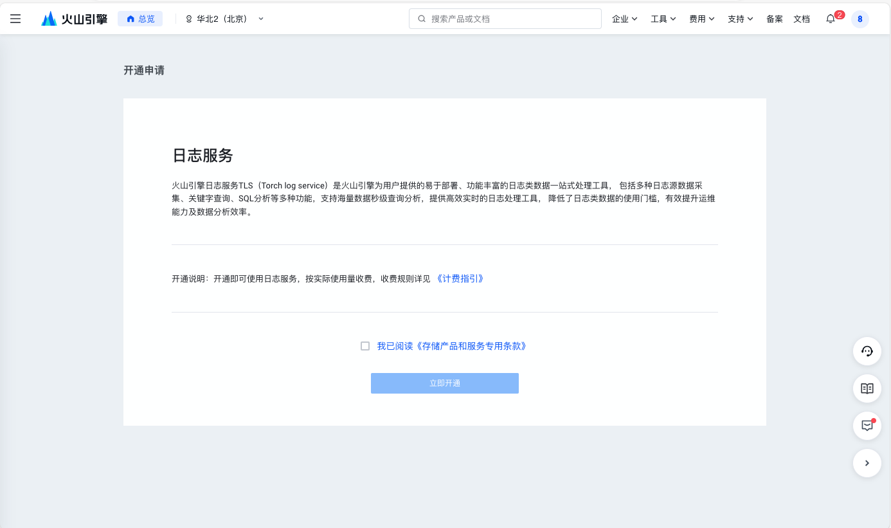Viewport: 891px width, 528px height.
Task: Open the user account avatar
Action: (860, 19)
